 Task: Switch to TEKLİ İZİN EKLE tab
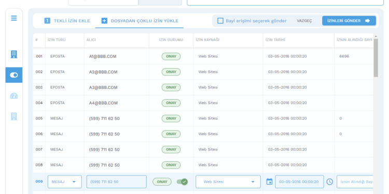(x=67, y=21)
